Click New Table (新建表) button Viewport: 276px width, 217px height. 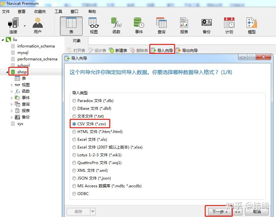(x=118, y=50)
